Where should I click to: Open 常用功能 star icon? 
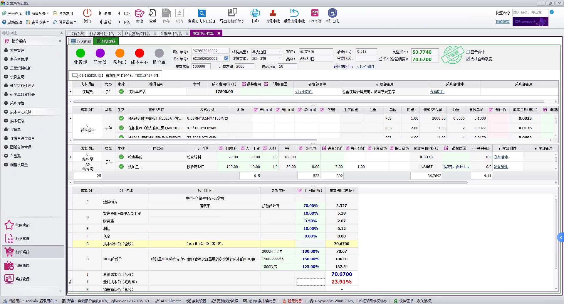pos(9,225)
